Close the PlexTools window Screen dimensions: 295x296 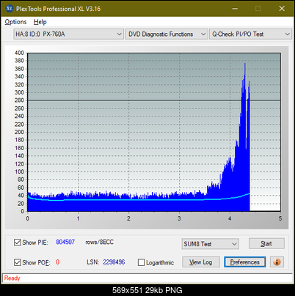click(x=282, y=9)
